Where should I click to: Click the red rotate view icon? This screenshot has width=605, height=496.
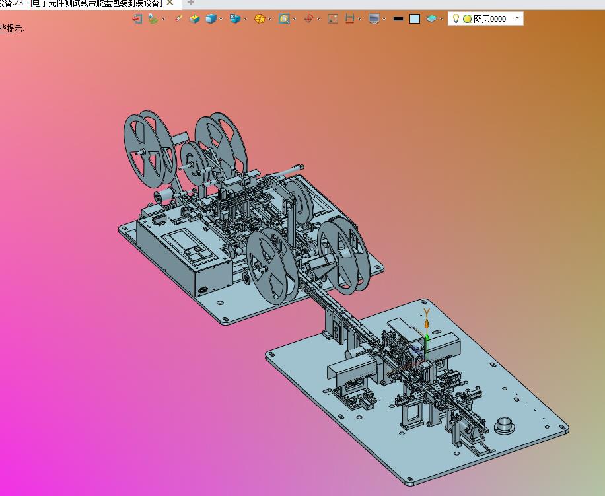coord(308,18)
